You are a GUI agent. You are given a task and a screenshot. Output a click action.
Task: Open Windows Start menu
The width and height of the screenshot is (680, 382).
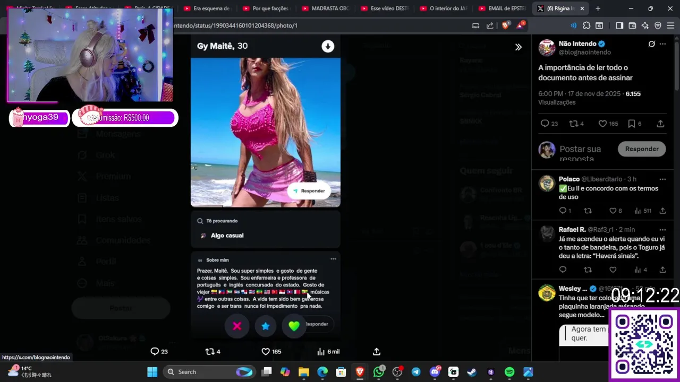click(x=152, y=372)
